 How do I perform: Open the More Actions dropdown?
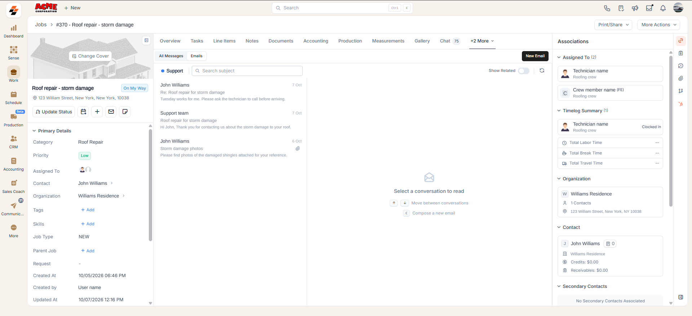pos(659,25)
